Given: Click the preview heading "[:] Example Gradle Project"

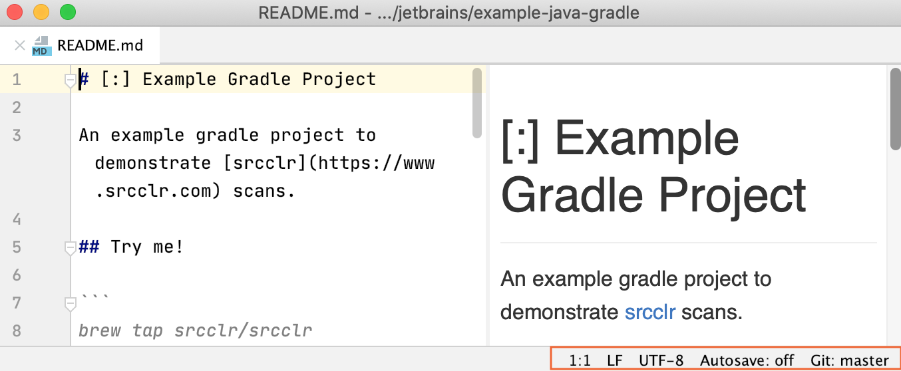Looking at the screenshot, I should point(653,166).
